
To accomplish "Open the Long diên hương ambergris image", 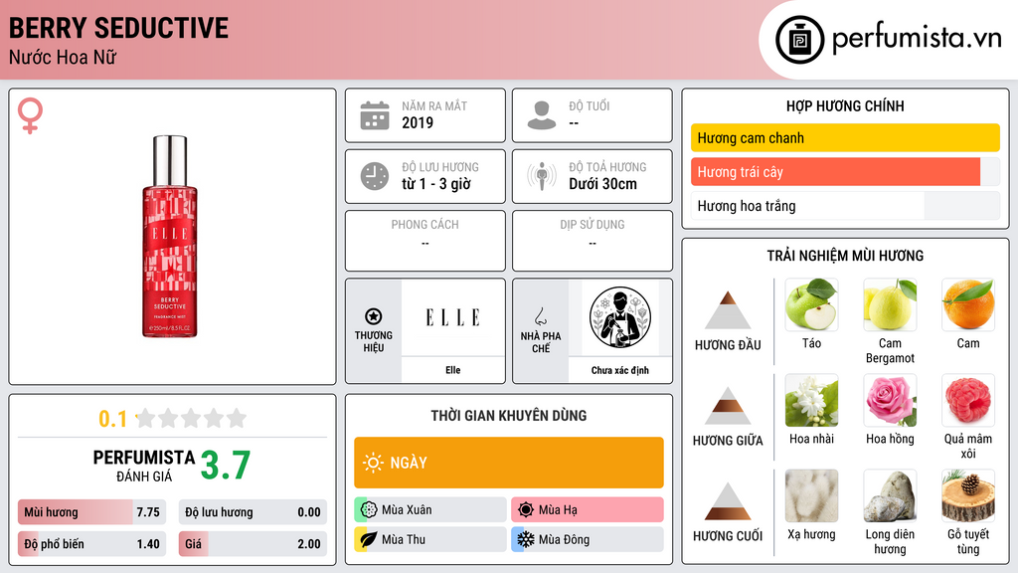I will pos(890,495).
